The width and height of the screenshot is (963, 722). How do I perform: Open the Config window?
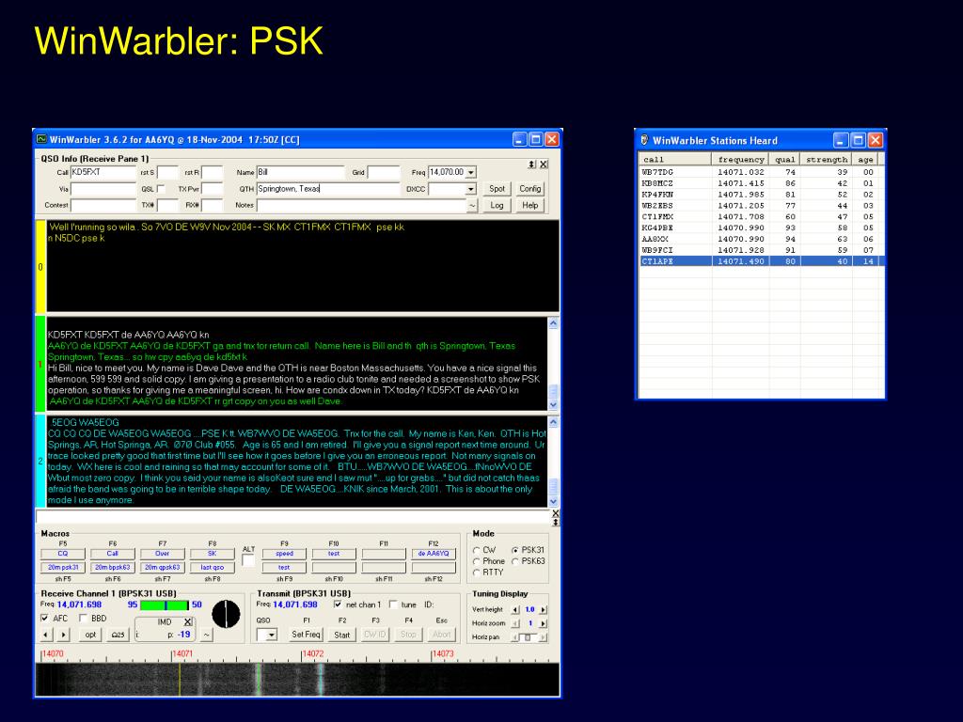(530, 189)
